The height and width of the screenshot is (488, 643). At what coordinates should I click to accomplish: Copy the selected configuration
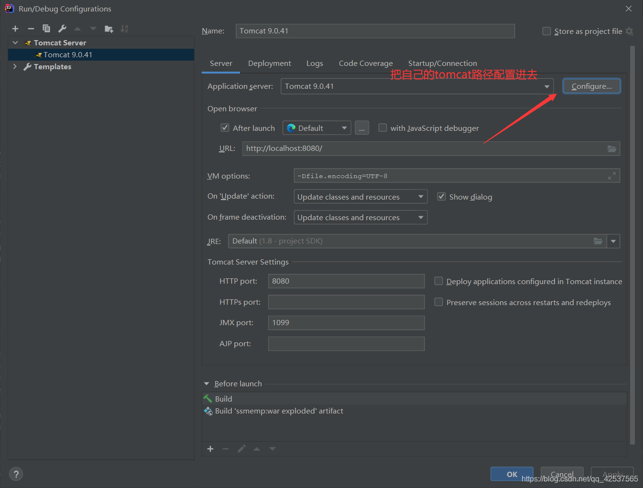click(46, 29)
